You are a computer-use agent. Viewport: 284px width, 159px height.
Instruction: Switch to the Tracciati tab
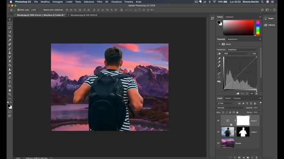(237, 98)
